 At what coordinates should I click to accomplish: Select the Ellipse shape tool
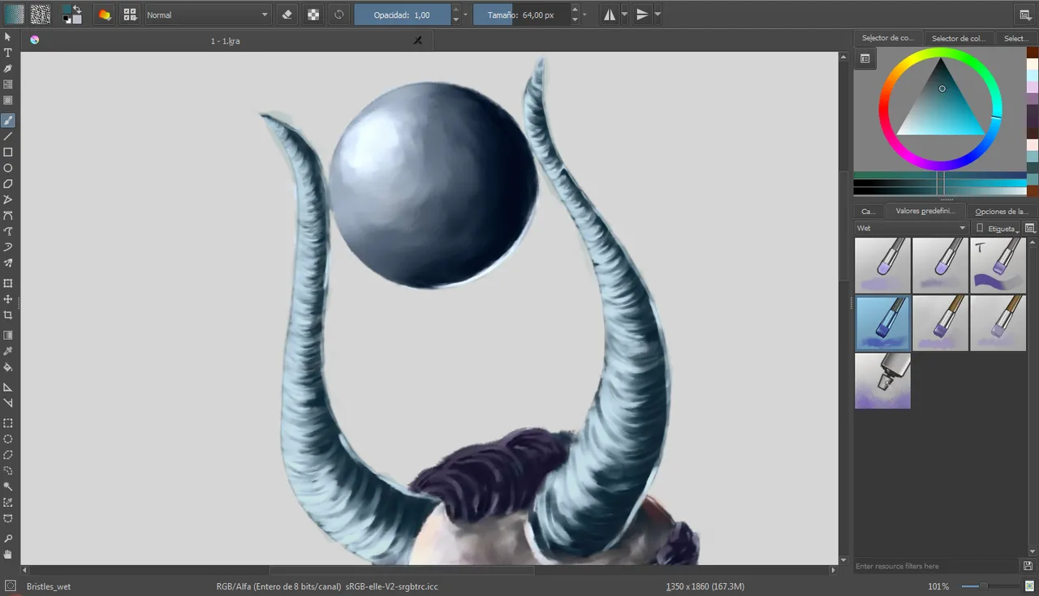[x=8, y=168]
